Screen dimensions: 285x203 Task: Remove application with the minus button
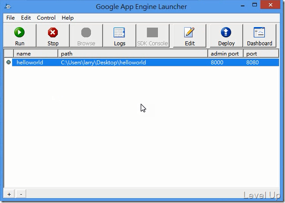pos(21,194)
